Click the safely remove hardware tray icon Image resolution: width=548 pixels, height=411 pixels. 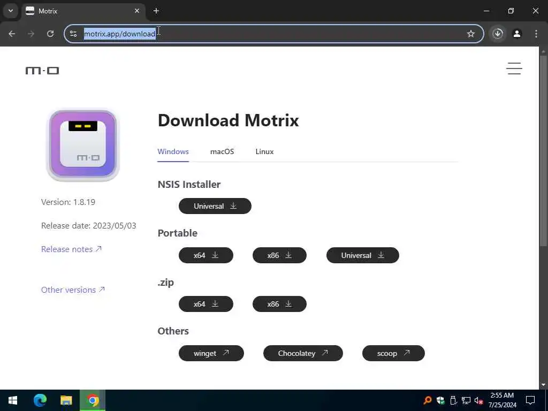click(x=453, y=400)
